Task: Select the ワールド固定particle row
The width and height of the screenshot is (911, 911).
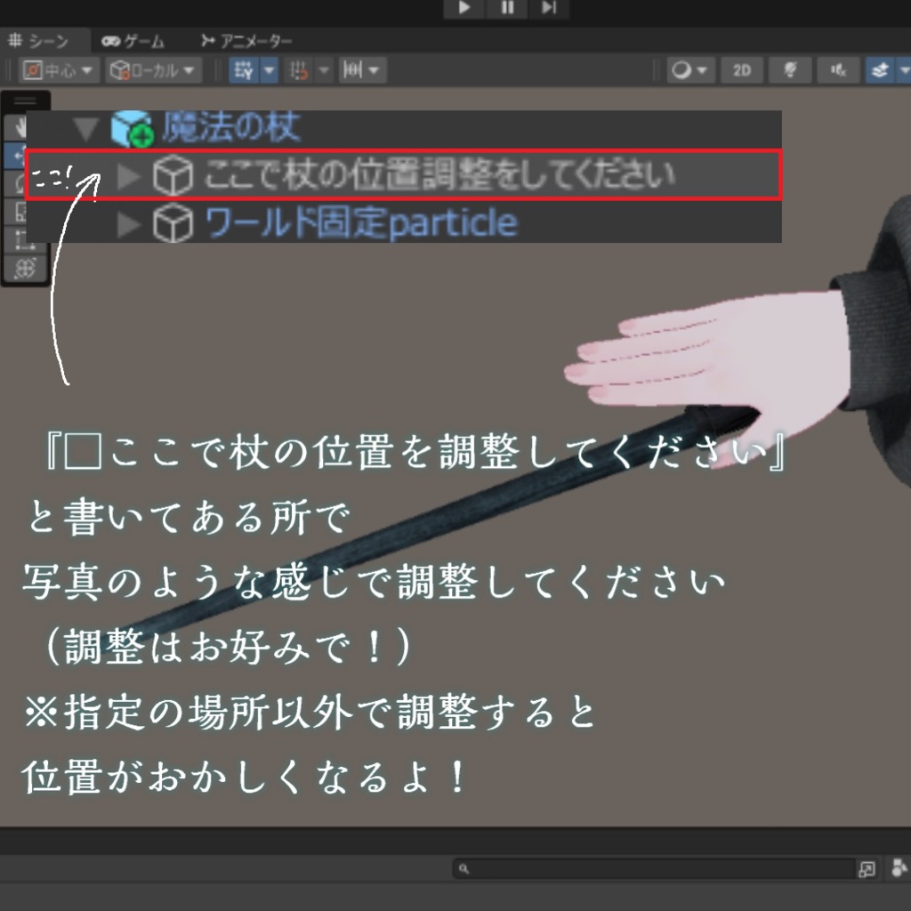Action: point(403,222)
